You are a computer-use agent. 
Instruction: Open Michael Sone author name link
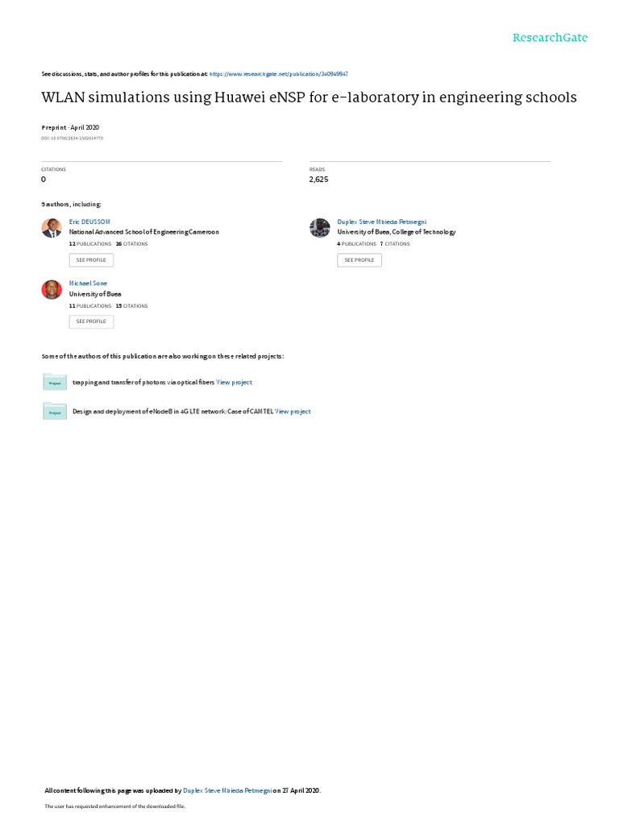click(x=88, y=284)
